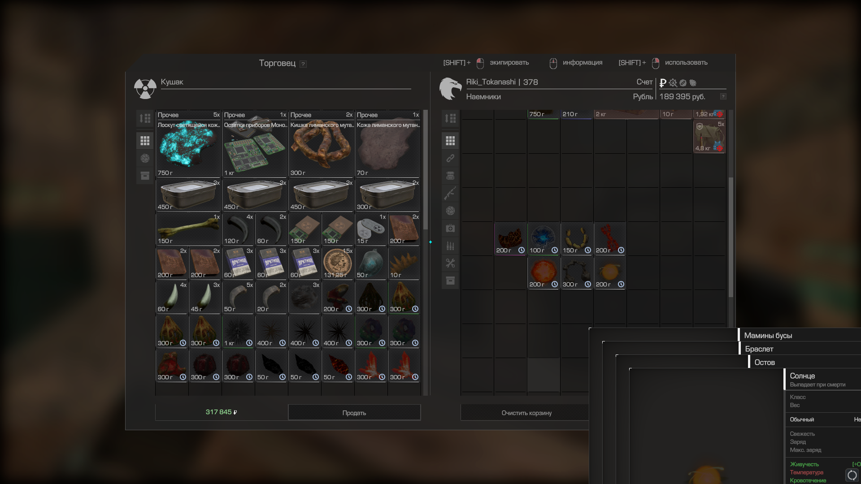This screenshot has width=861, height=484.
Task: Select Остатки приборов circuit boards item
Action: (255, 144)
